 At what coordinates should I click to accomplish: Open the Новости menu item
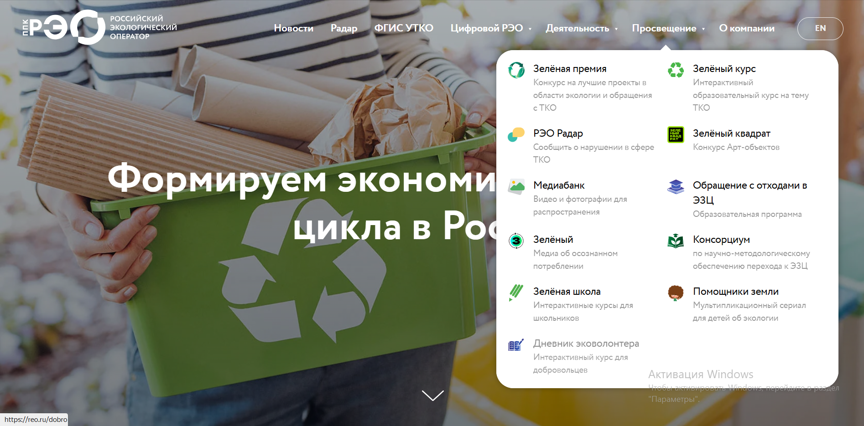coord(293,28)
